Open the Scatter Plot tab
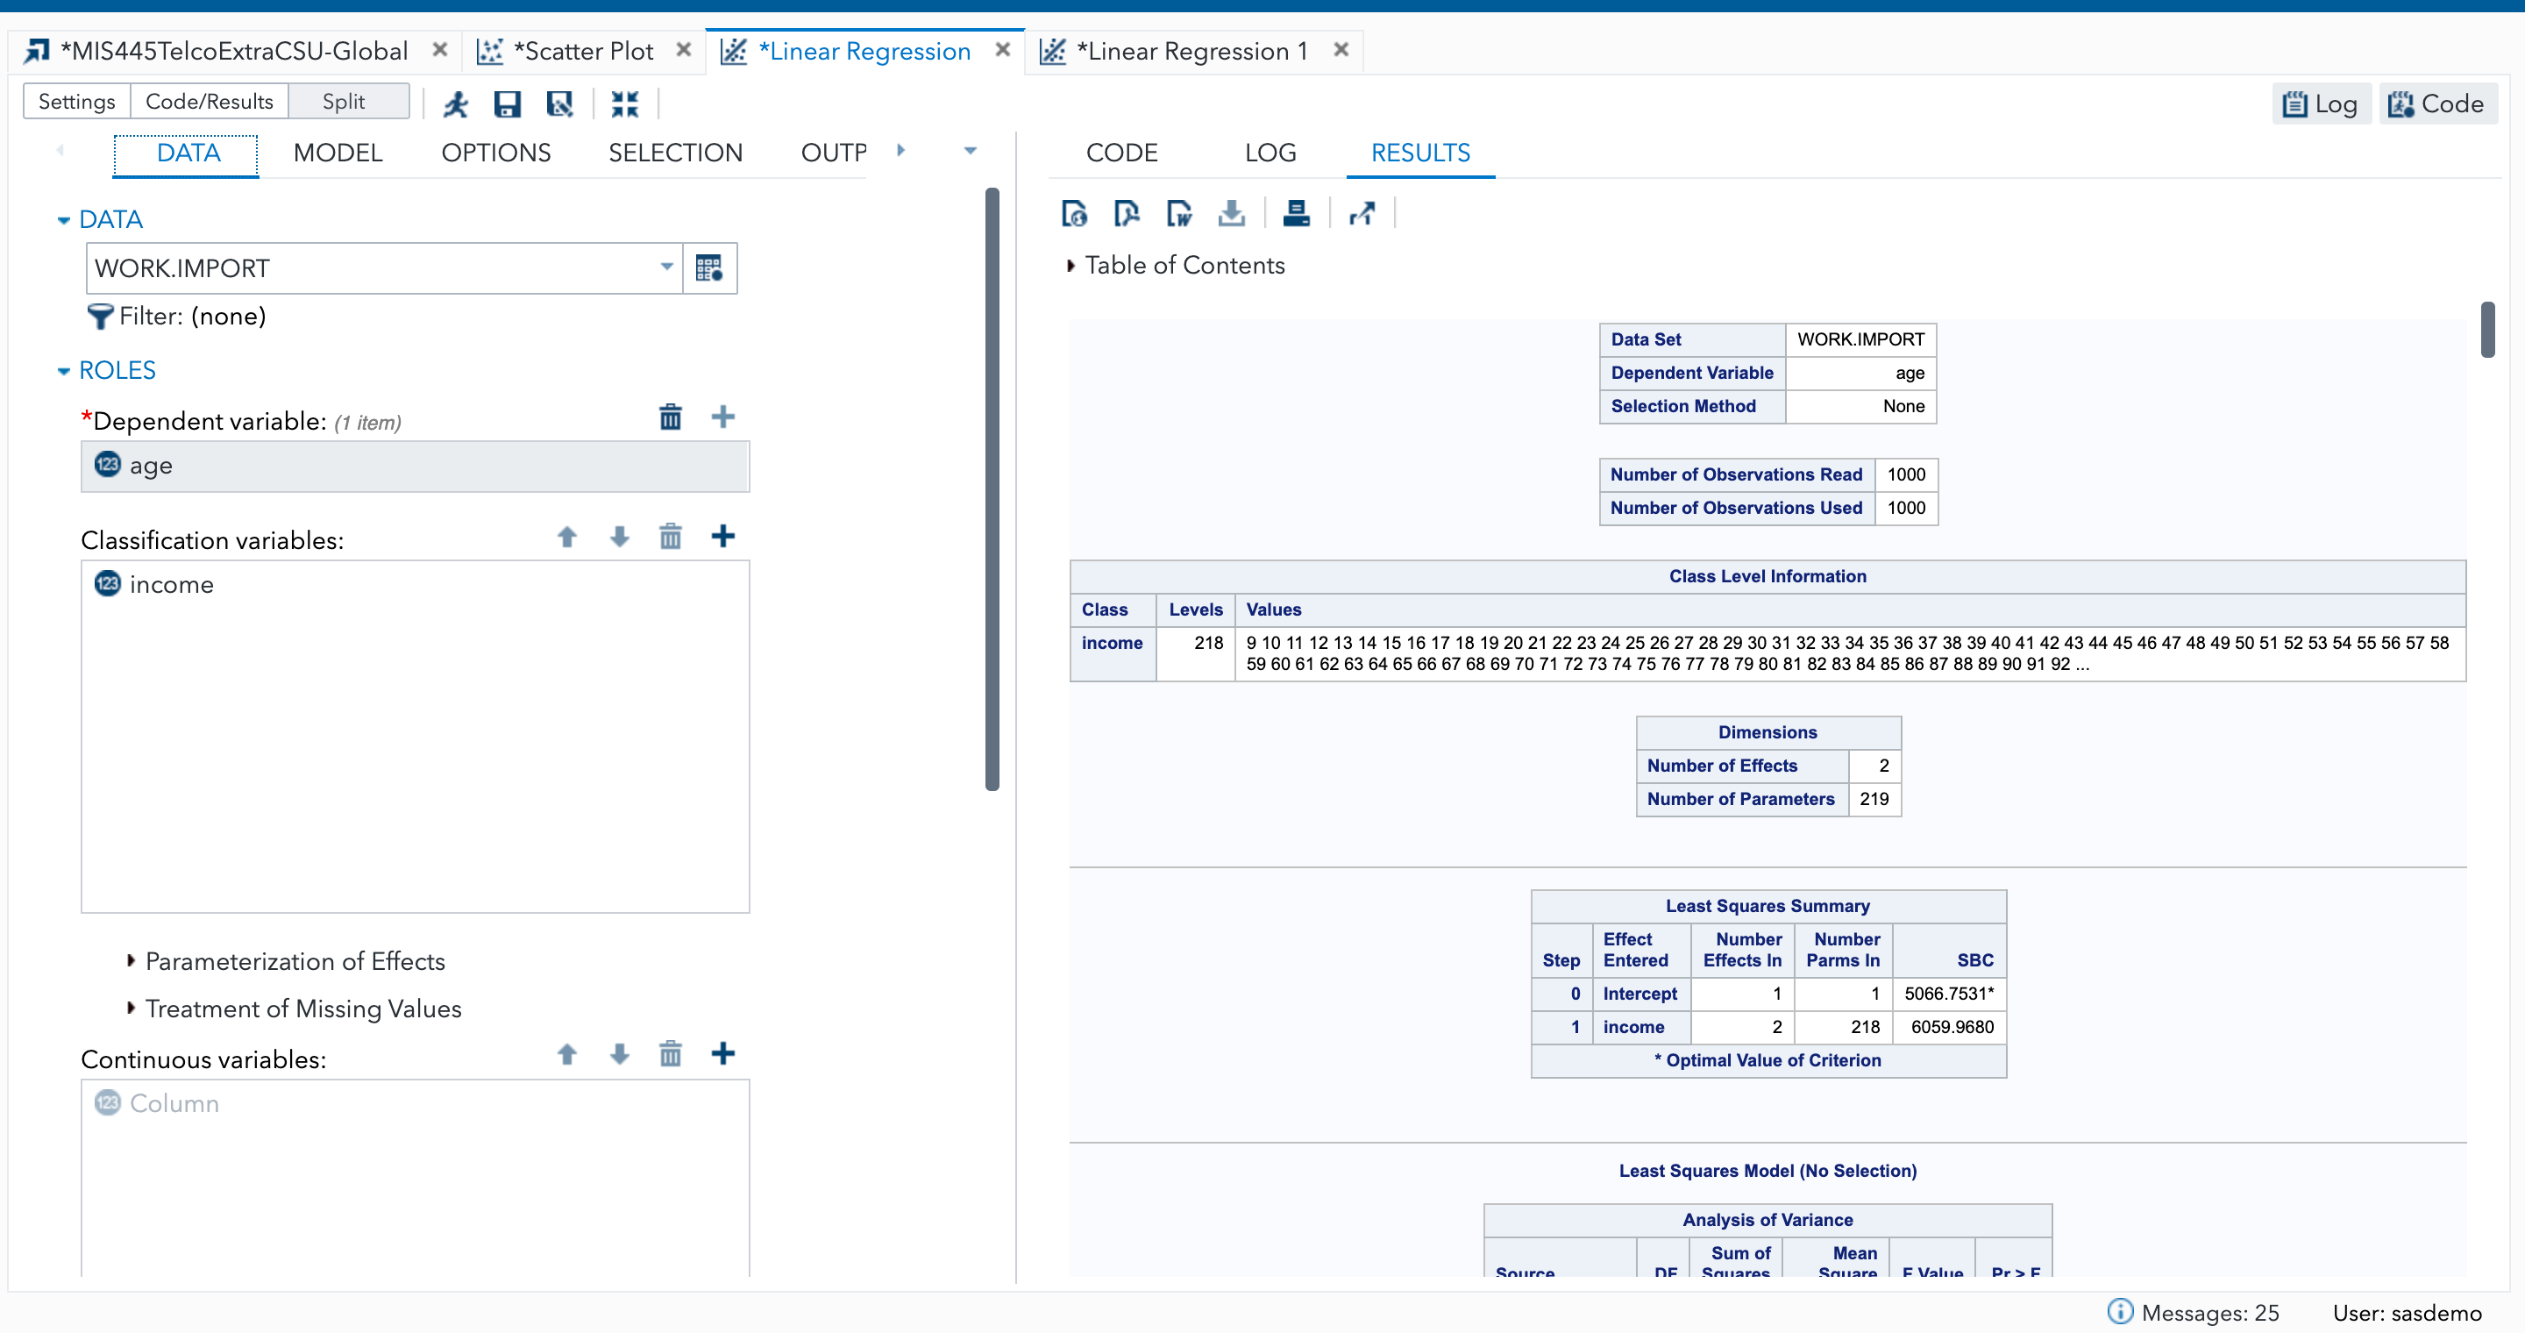The height and width of the screenshot is (1333, 2525). [x=582, y=50]
